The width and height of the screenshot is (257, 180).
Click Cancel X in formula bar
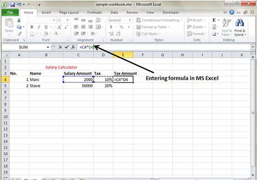tap(60, 47)
